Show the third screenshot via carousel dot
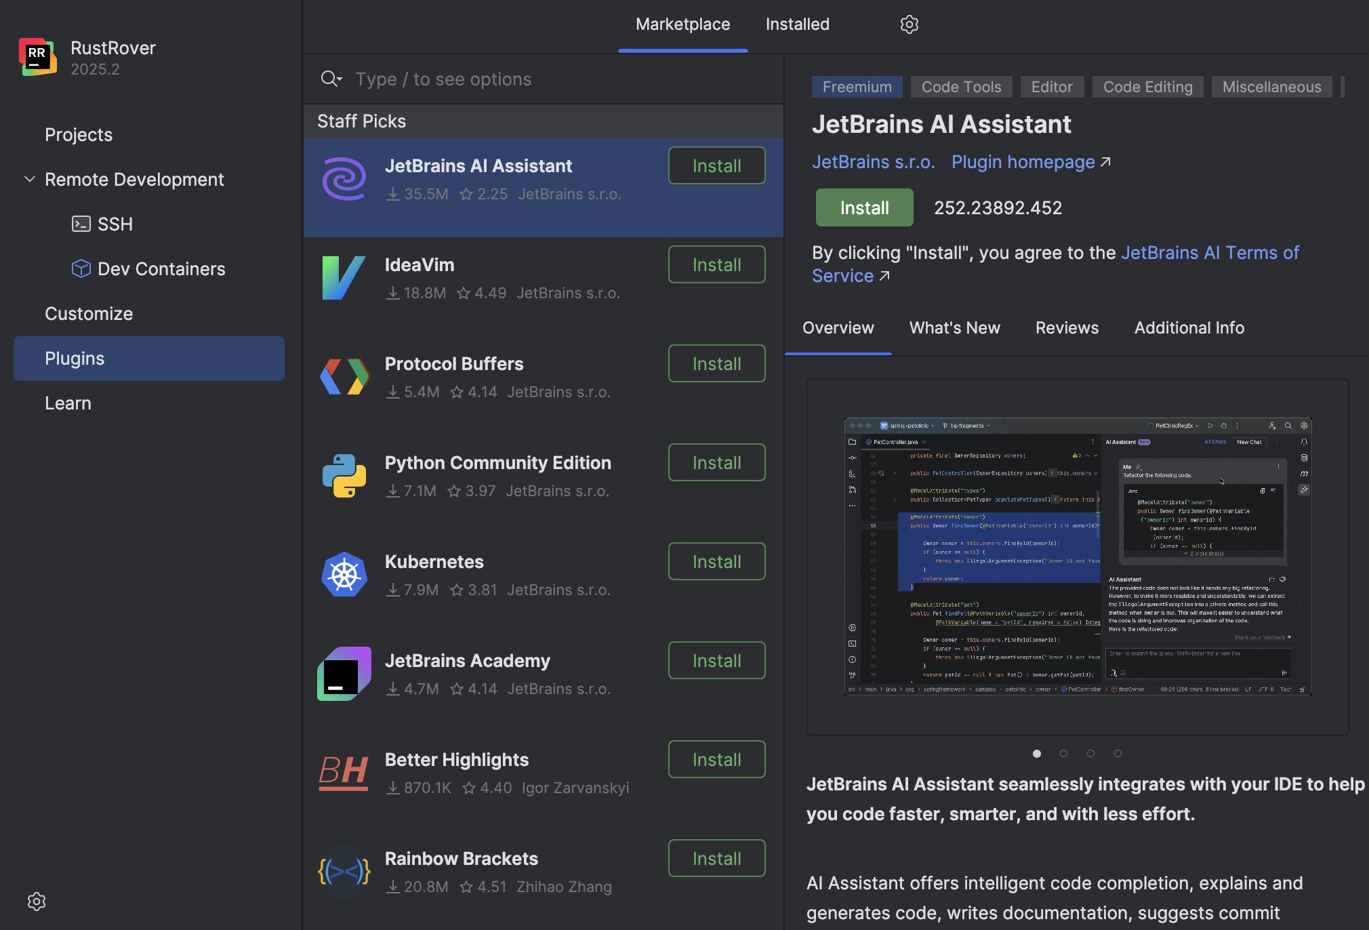1369x930 pixels. click(1090, 754)
